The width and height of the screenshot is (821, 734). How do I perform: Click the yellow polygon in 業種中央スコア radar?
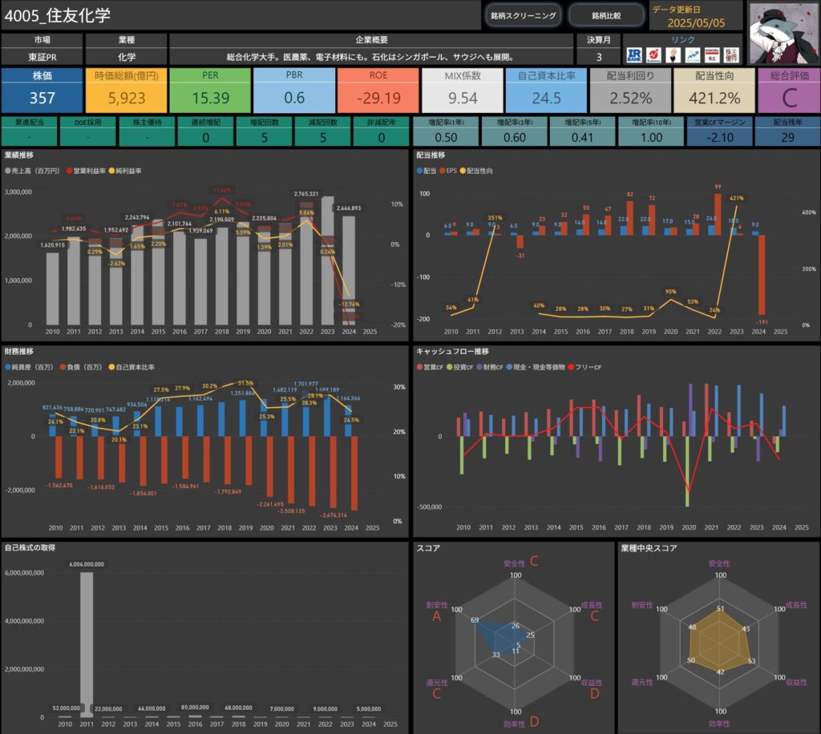pyautogui.click(x=720, y=641)
